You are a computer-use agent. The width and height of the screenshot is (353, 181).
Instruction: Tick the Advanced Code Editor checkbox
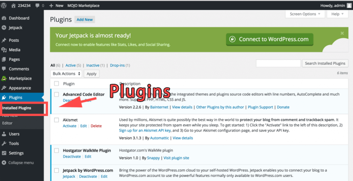[57, 94]
